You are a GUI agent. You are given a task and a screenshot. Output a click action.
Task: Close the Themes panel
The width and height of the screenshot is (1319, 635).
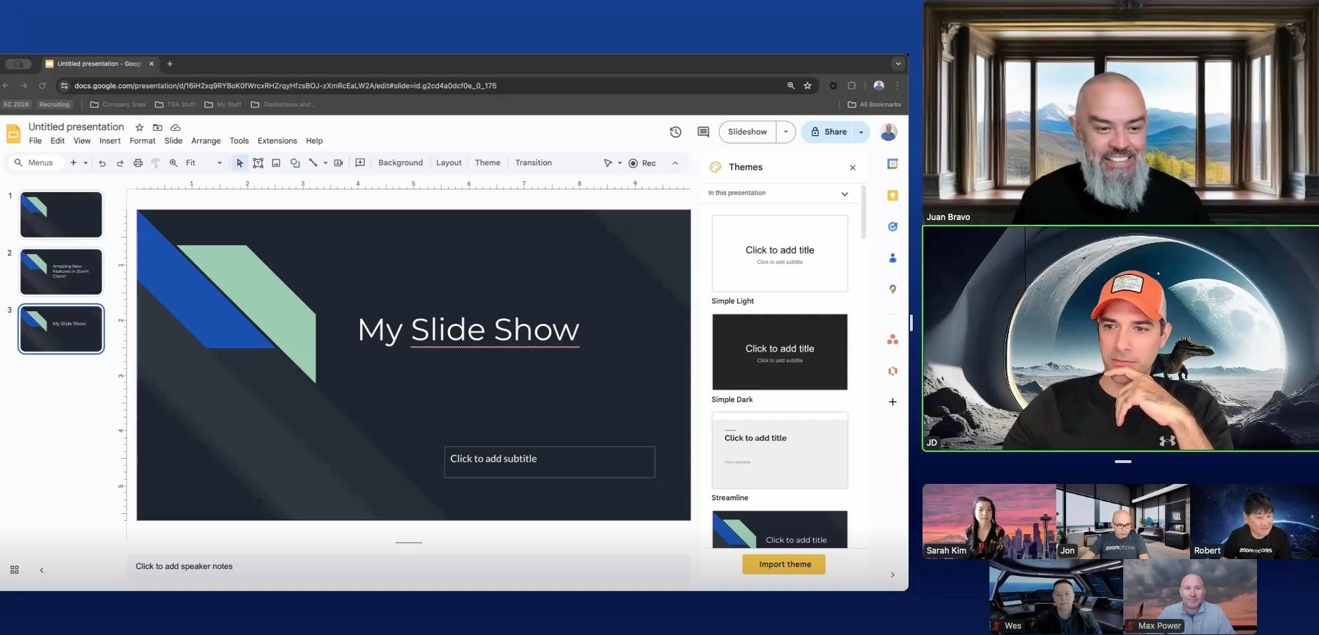pos(853,168)
